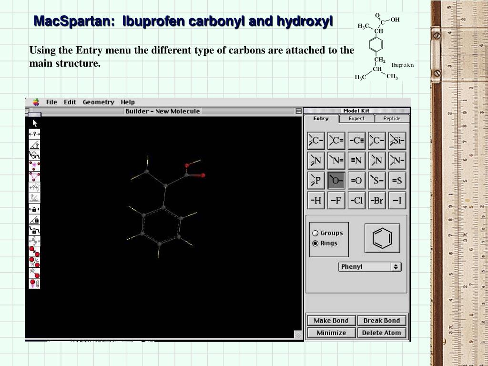Select the constrain distance lock tool

[34, 209]
